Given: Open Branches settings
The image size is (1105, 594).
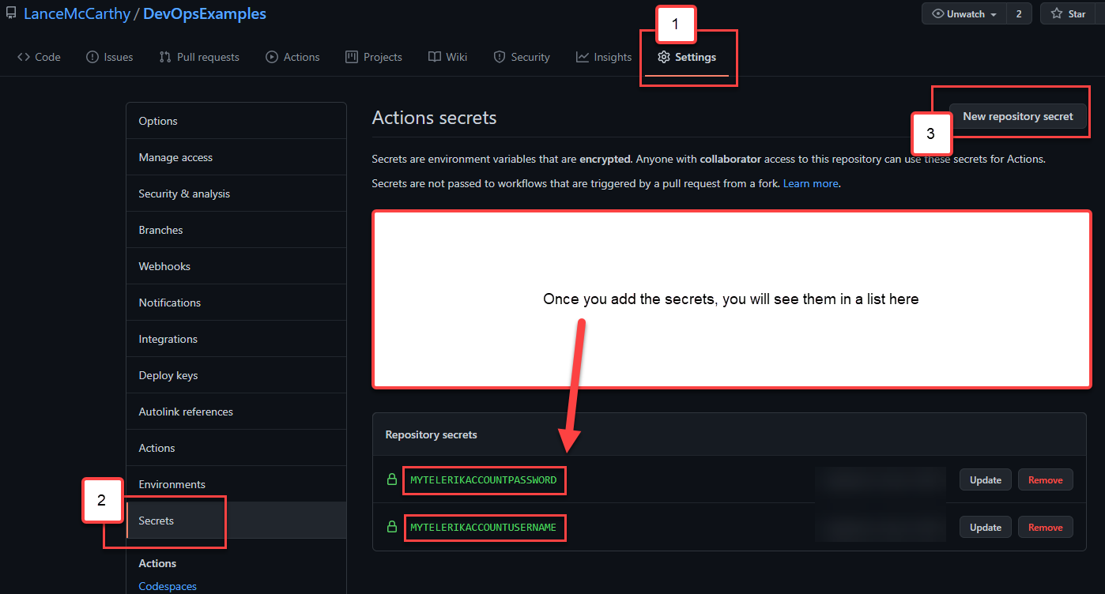Looking at the screenshot, I should pos(236,230).
